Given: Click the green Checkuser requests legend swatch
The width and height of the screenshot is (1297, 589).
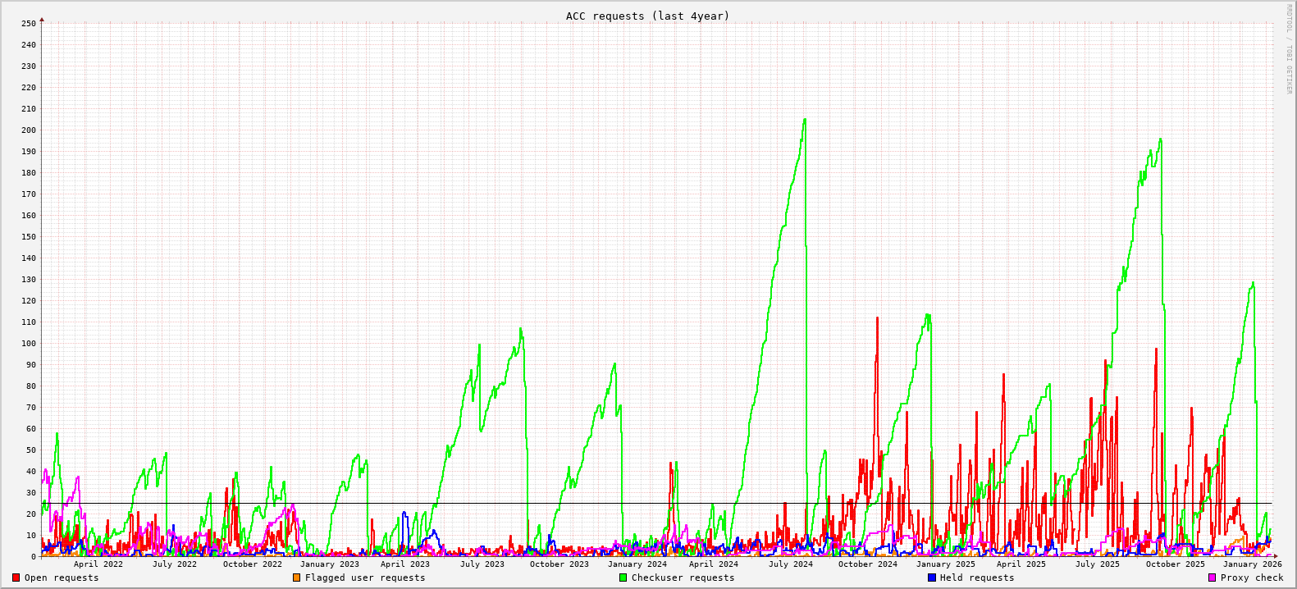Looking at the screenshot, I should [x=623, y=578].
